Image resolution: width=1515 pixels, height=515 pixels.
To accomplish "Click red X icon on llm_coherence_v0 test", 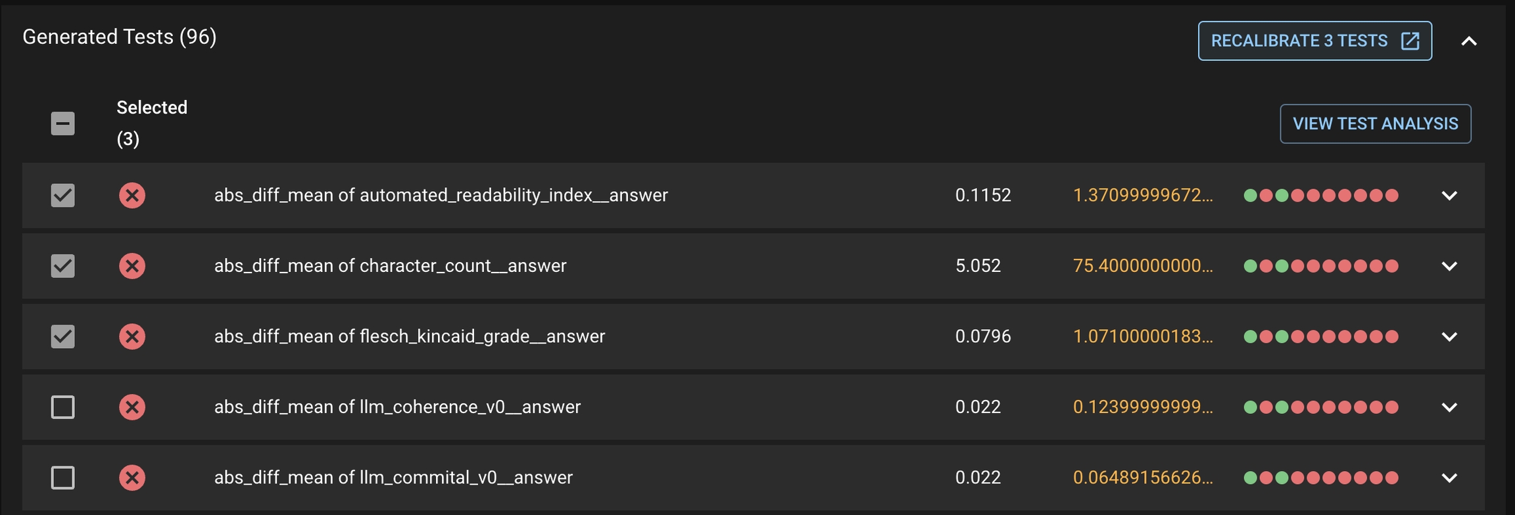I will (x=132, y=407).
